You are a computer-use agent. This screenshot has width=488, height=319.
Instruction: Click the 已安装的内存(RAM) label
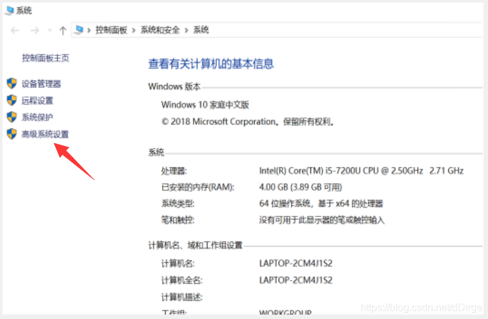coord(197,187)
